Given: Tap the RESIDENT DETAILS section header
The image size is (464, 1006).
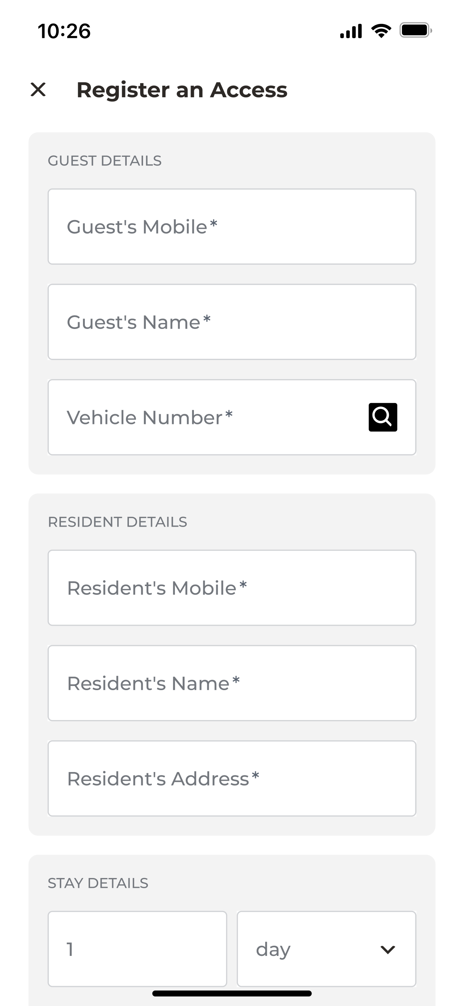Looking at the screenshot, I should pos(117,522).
